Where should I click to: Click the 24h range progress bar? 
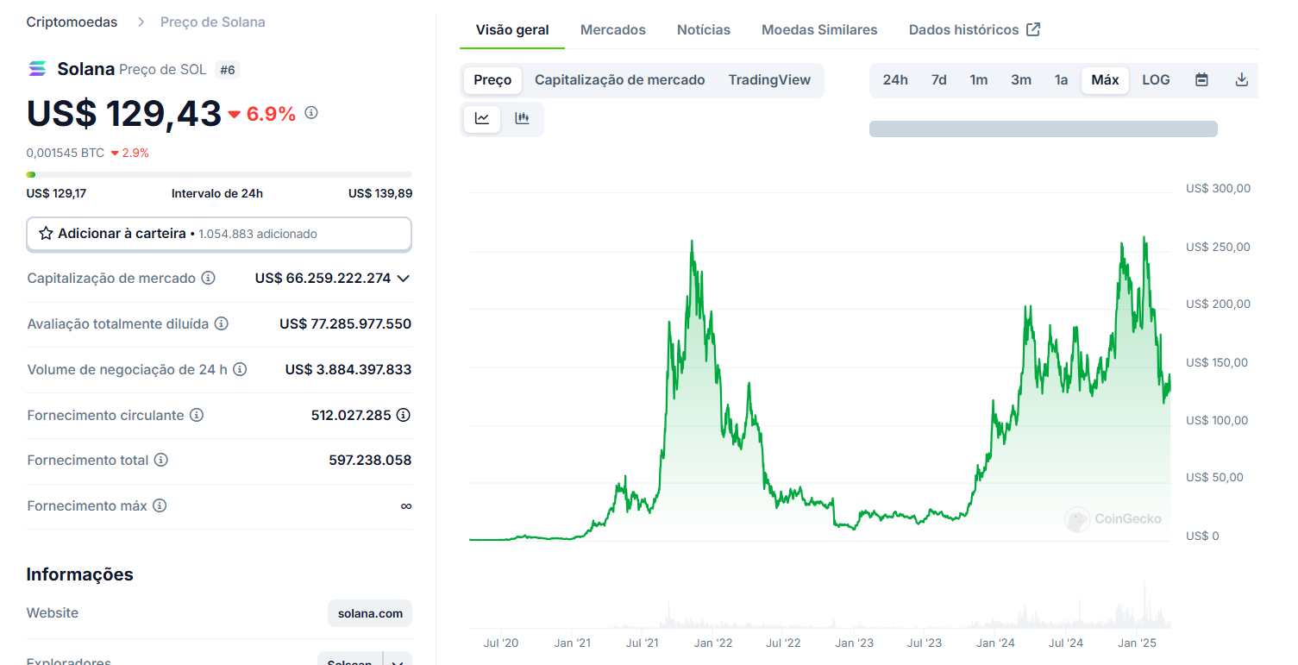pos(219,174)
